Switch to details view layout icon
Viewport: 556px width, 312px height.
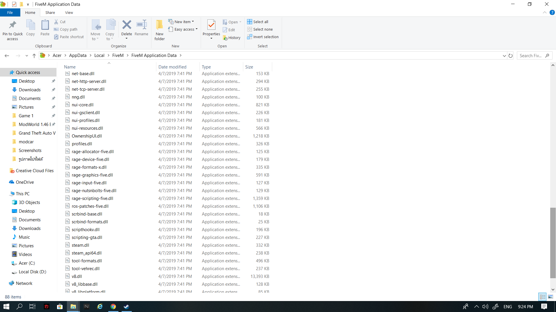tap(543, 297)
